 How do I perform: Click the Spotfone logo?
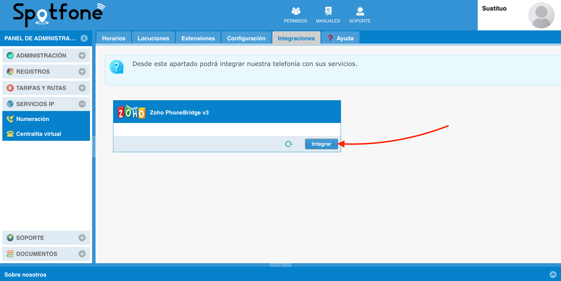(59, 15)
